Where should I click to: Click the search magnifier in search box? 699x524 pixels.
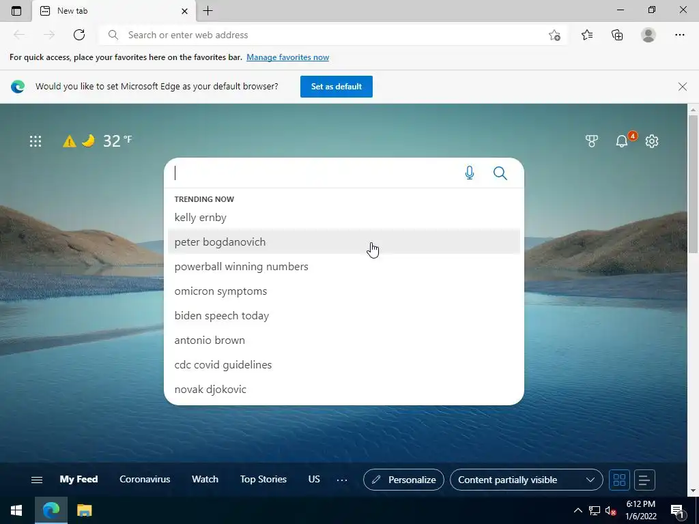tap(500, 173)
